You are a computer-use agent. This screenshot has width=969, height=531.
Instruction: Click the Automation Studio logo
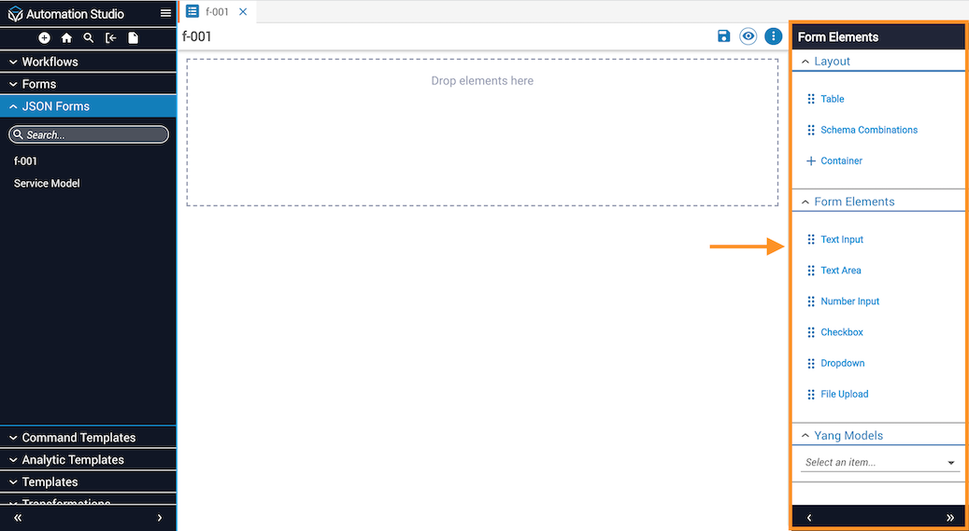[15, 14]
